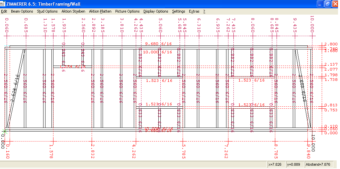Screen dimensions: 340x169
Task: Select the 10.000 6/16 top plate label
Action: coord(157,52)
